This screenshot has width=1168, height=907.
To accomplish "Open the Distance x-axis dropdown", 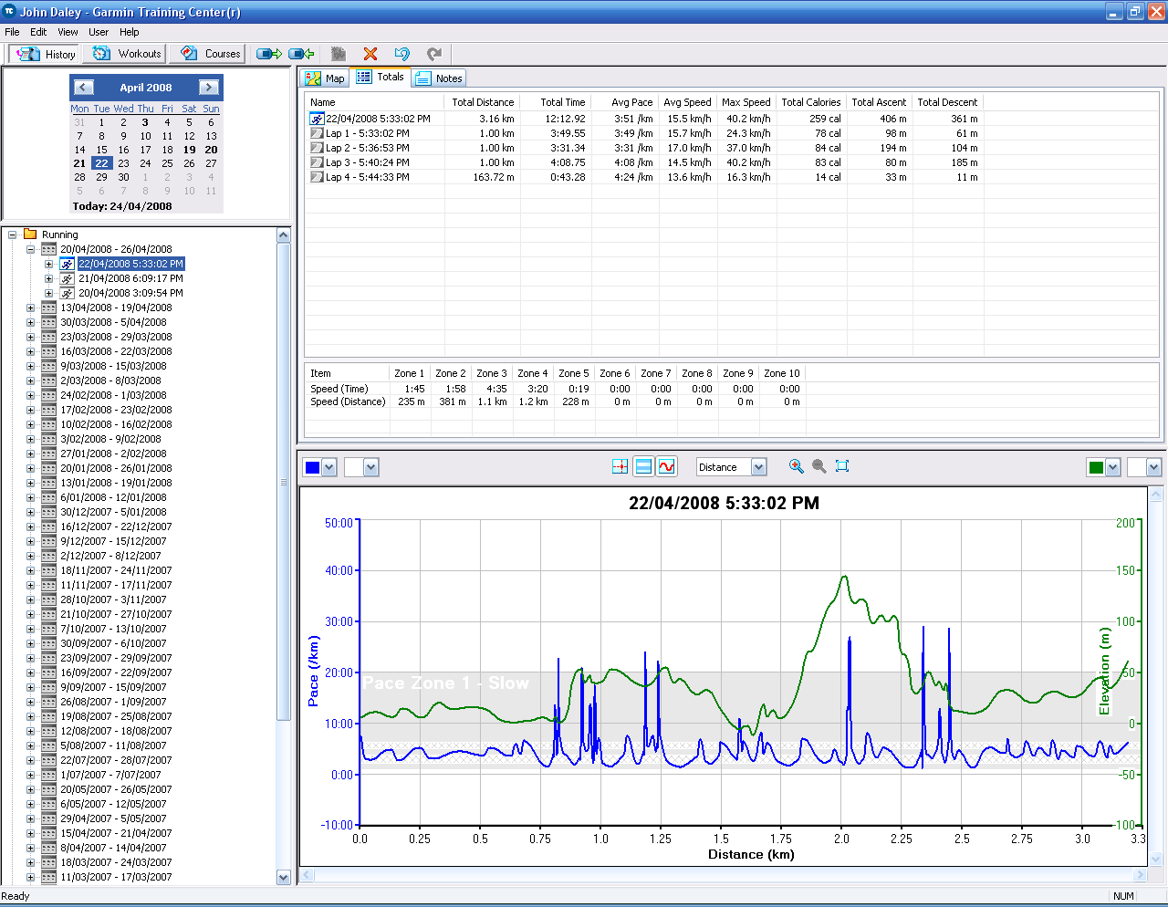I will 758,467.
